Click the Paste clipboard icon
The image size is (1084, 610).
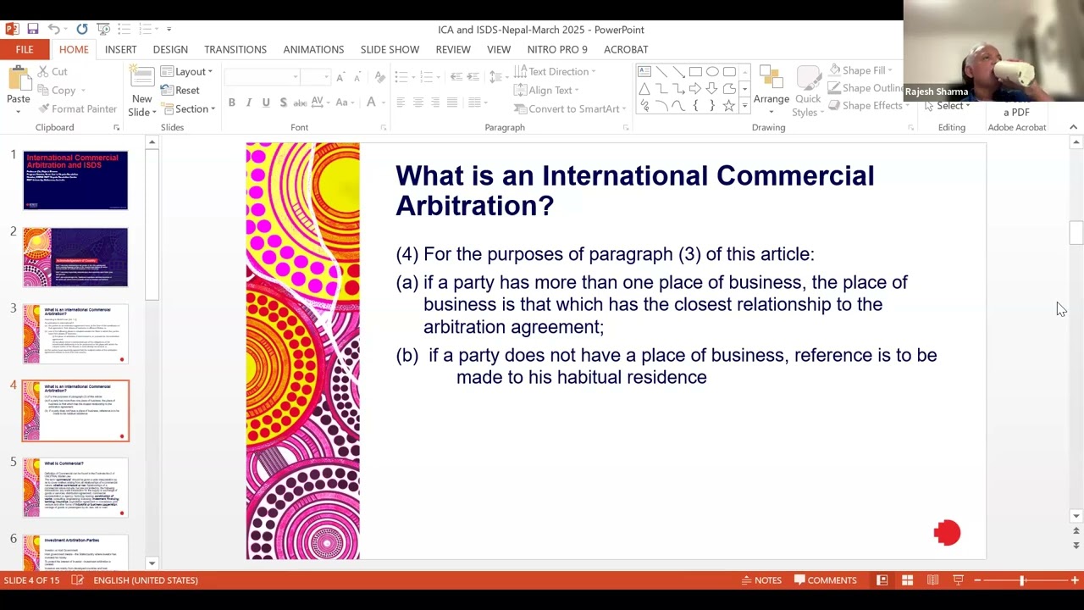pyautogui.click(x=19, y=79)
